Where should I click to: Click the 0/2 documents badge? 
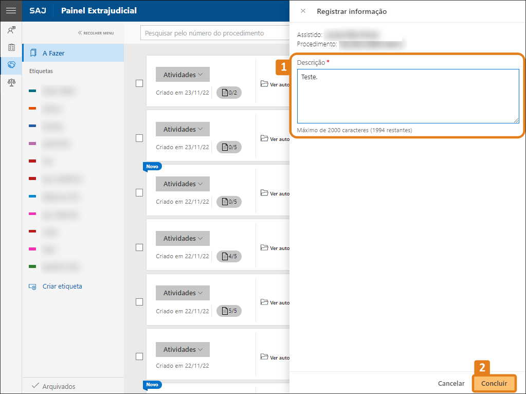click(x=229, y=93)
